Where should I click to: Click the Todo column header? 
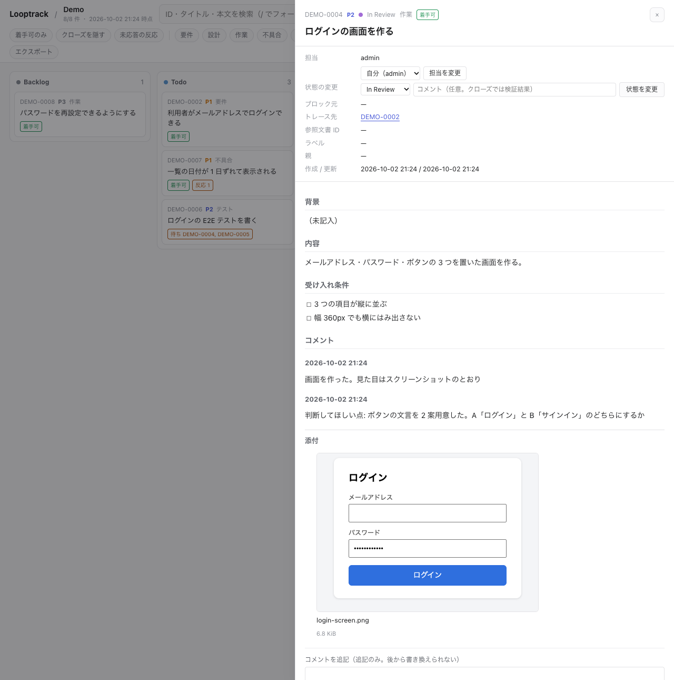pyautogui.click(x=227, y=82)
